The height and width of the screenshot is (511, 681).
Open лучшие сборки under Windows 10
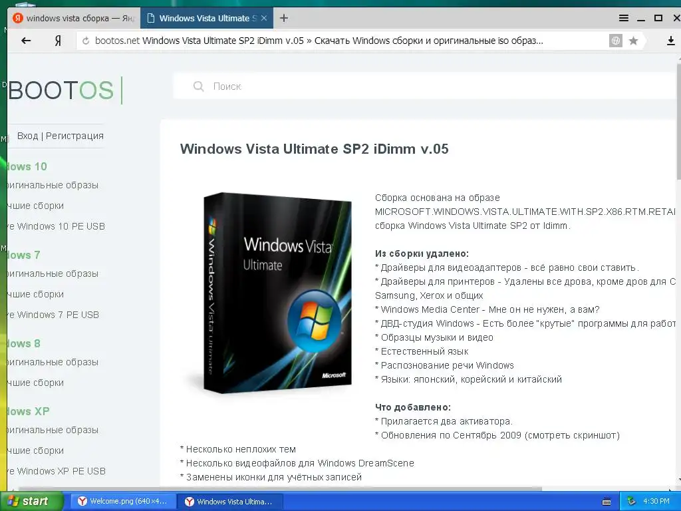point(36,206)
